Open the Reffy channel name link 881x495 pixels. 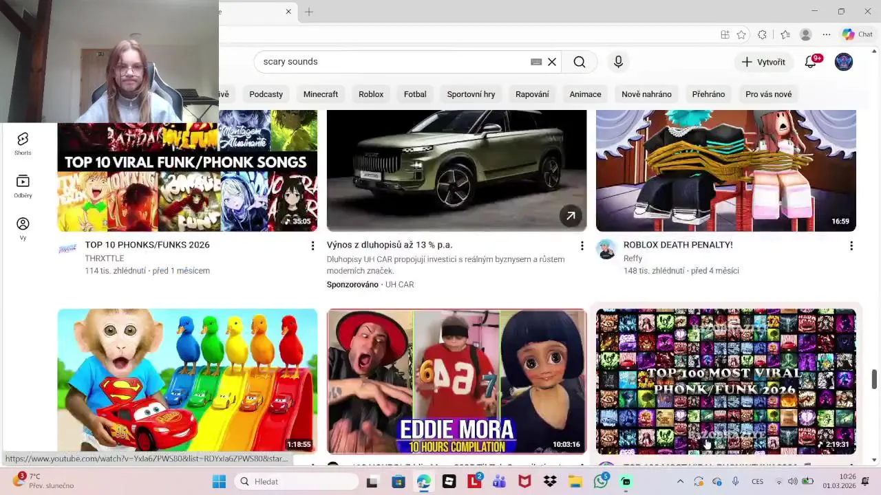pos(633,258)
